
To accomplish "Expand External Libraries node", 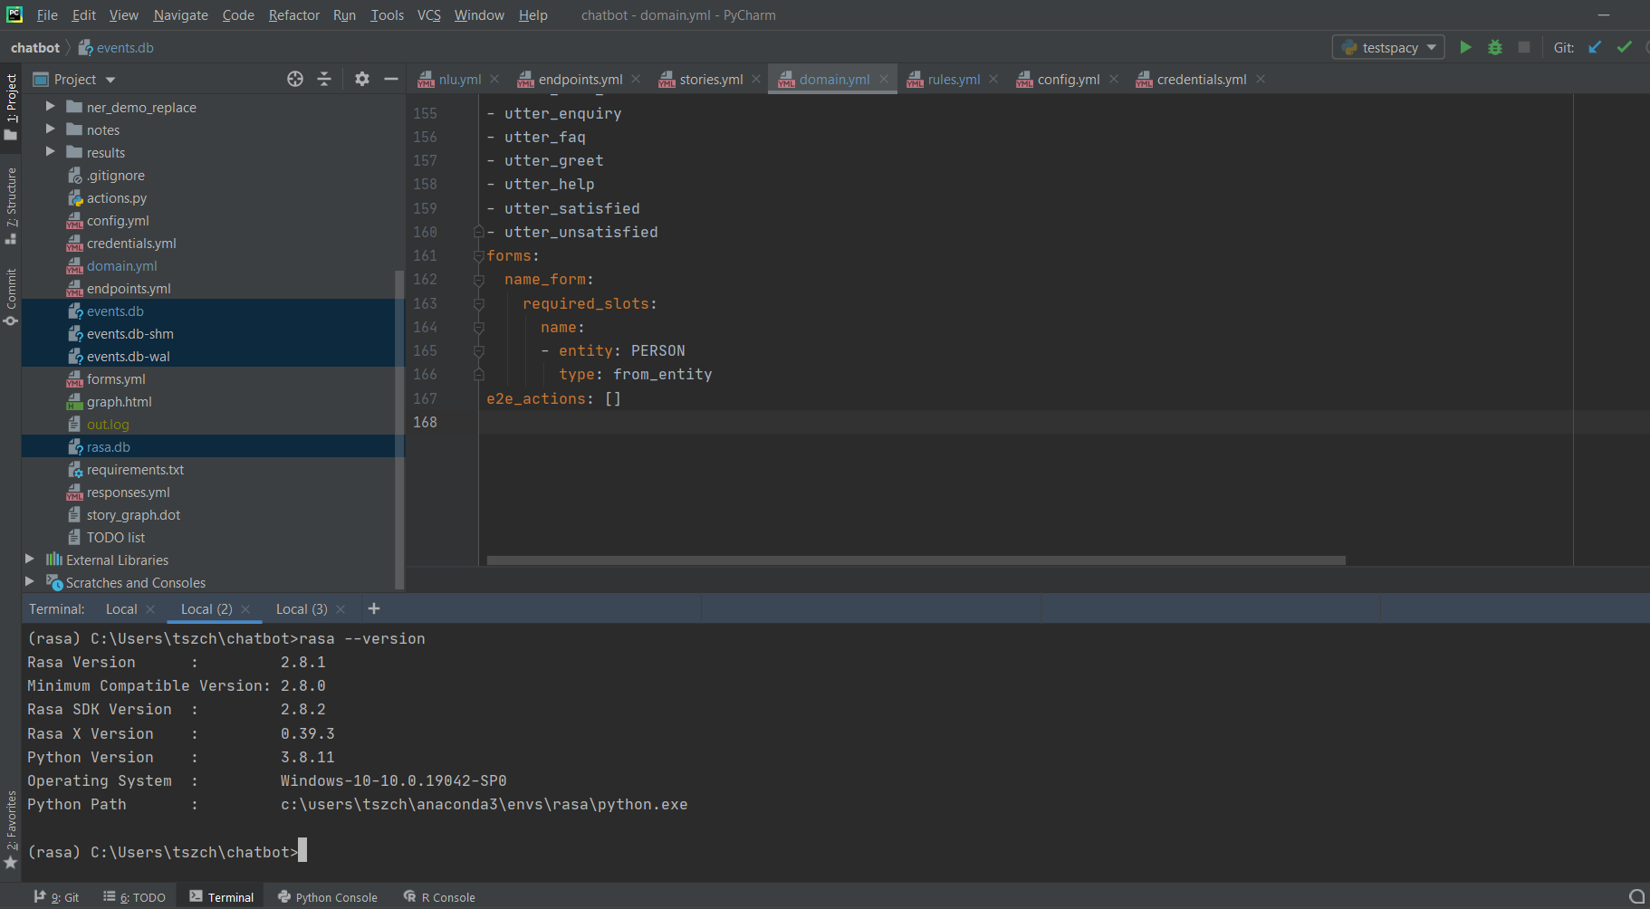I will (x=30, y=560).
